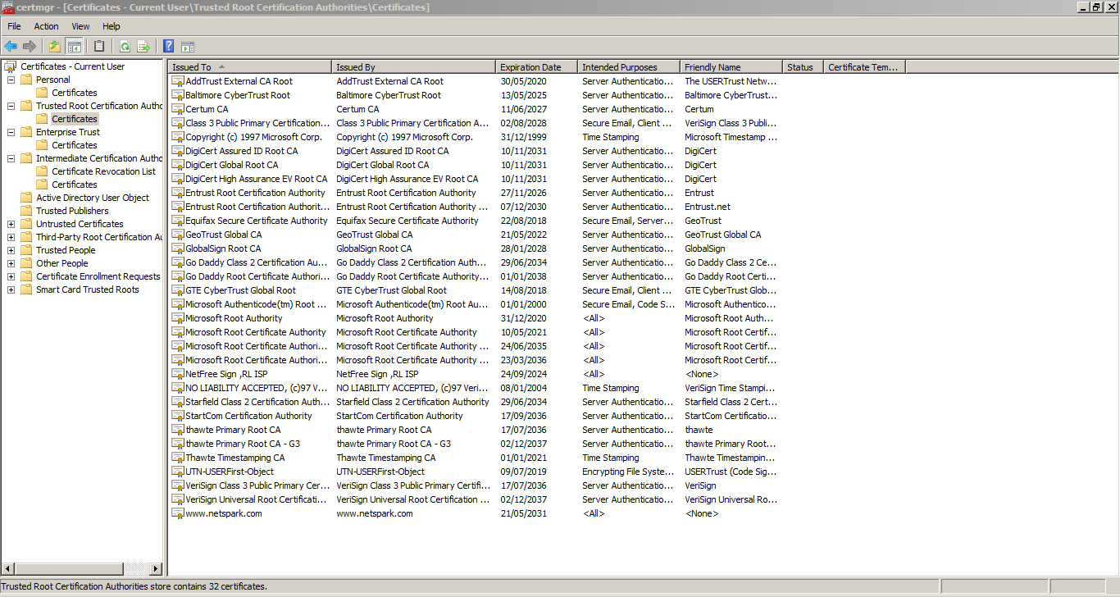Click the certificate icon beside www.netspark.com
The height and width of the screenshot is (597, 1120).
(177, 513)
